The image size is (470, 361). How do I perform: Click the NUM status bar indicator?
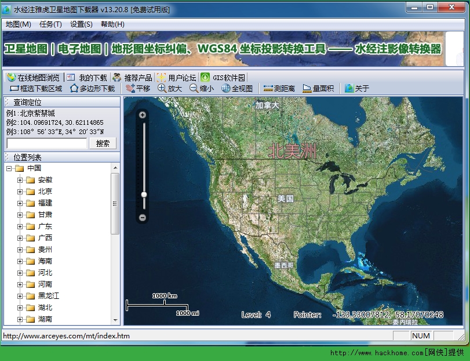421,336
